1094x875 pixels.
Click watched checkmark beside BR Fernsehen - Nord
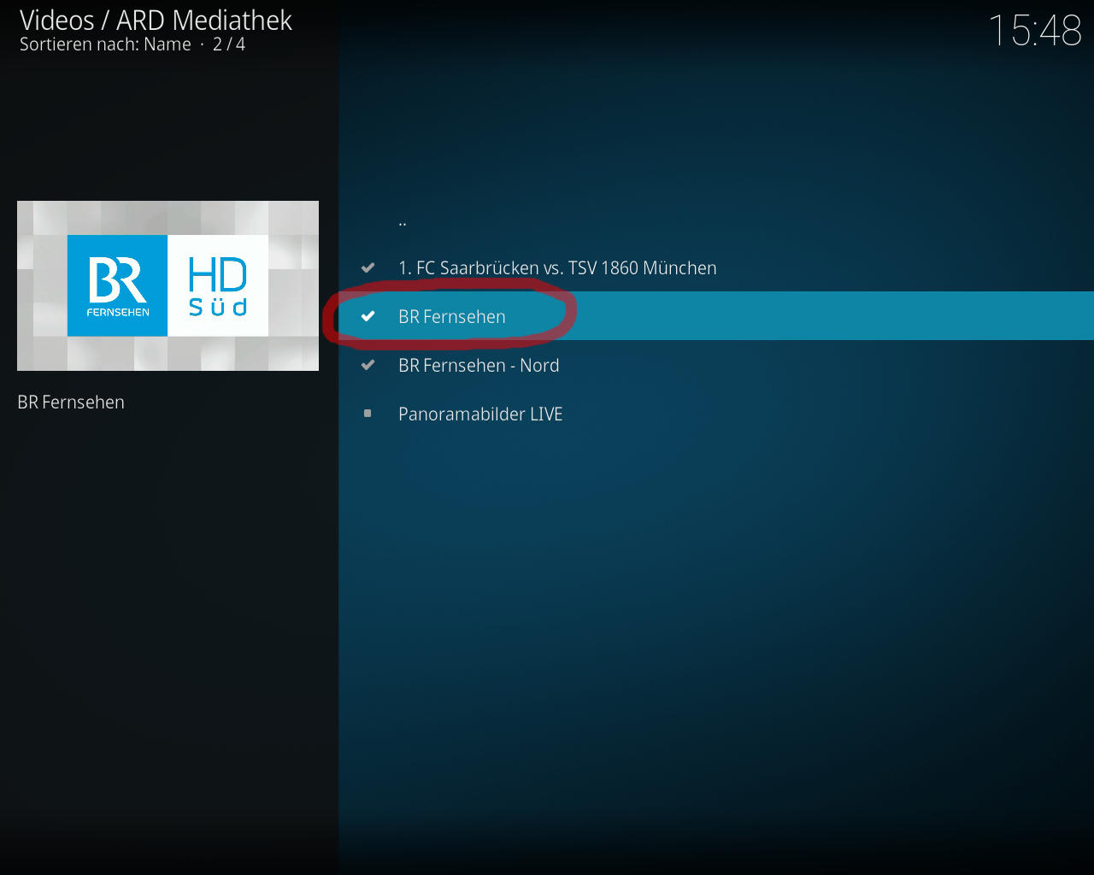click(368, 365)
